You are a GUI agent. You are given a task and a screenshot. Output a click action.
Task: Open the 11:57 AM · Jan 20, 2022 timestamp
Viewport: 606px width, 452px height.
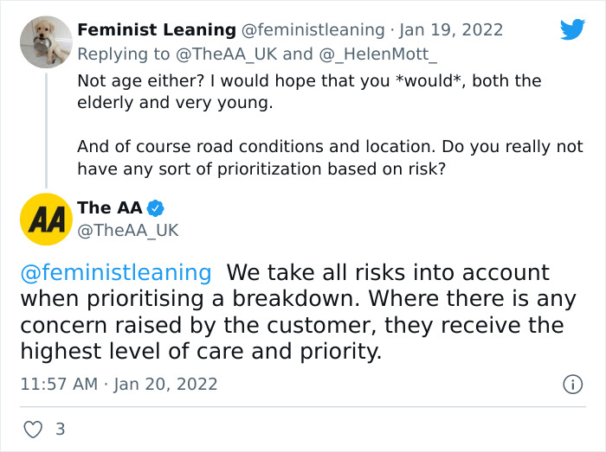coord(119,384)
